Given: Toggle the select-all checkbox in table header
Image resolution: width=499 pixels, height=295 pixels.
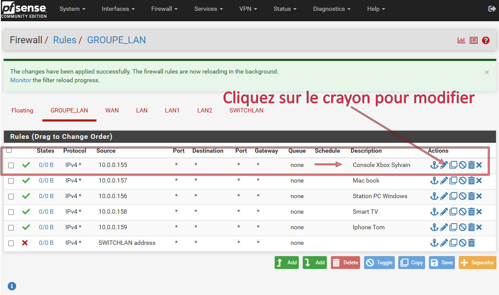Looking at the screenshot, I should click(9, 151).
